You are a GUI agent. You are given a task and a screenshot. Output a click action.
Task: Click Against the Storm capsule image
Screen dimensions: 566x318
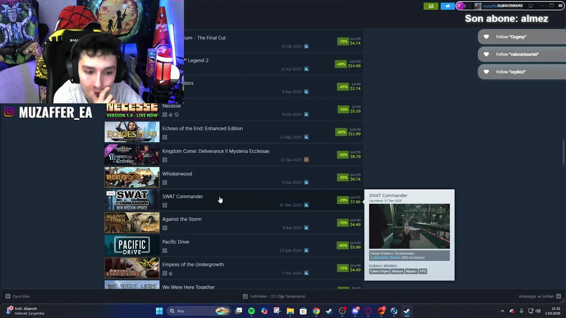(132, 223)
